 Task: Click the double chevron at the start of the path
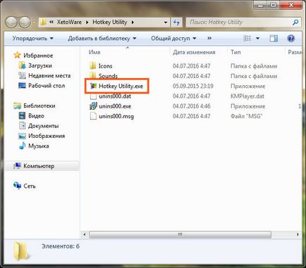coord(51,23)
